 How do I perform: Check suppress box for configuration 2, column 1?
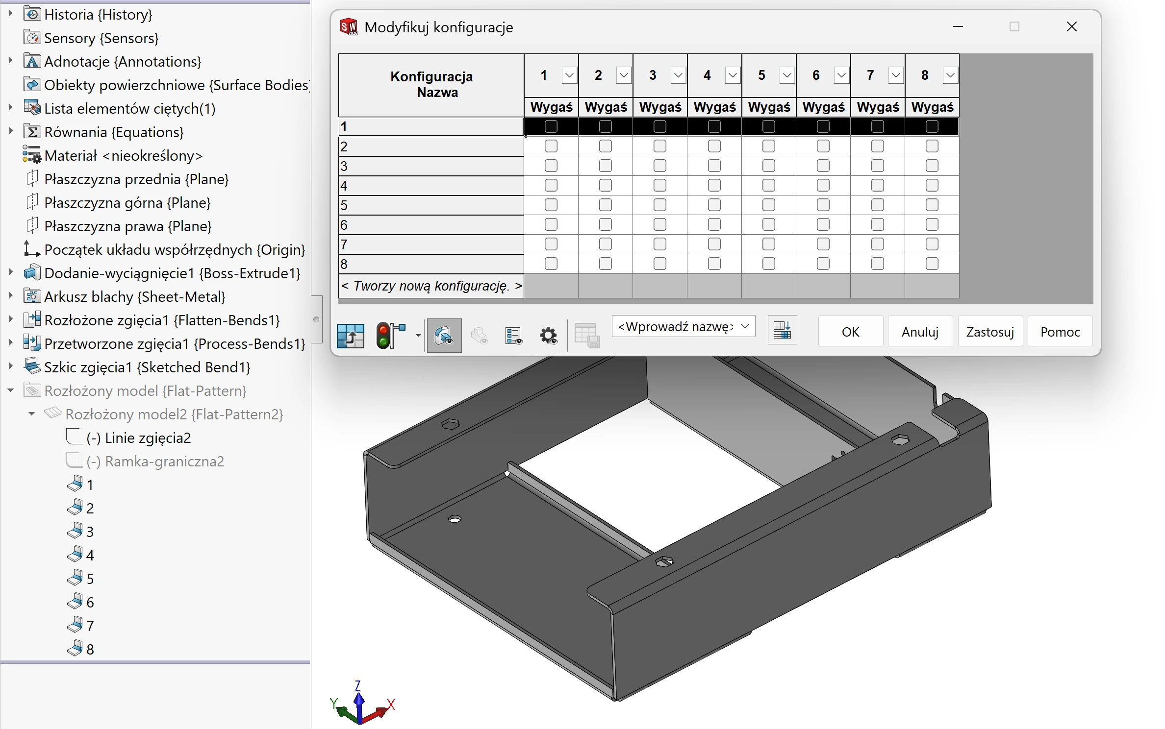(x=551, y=146)
